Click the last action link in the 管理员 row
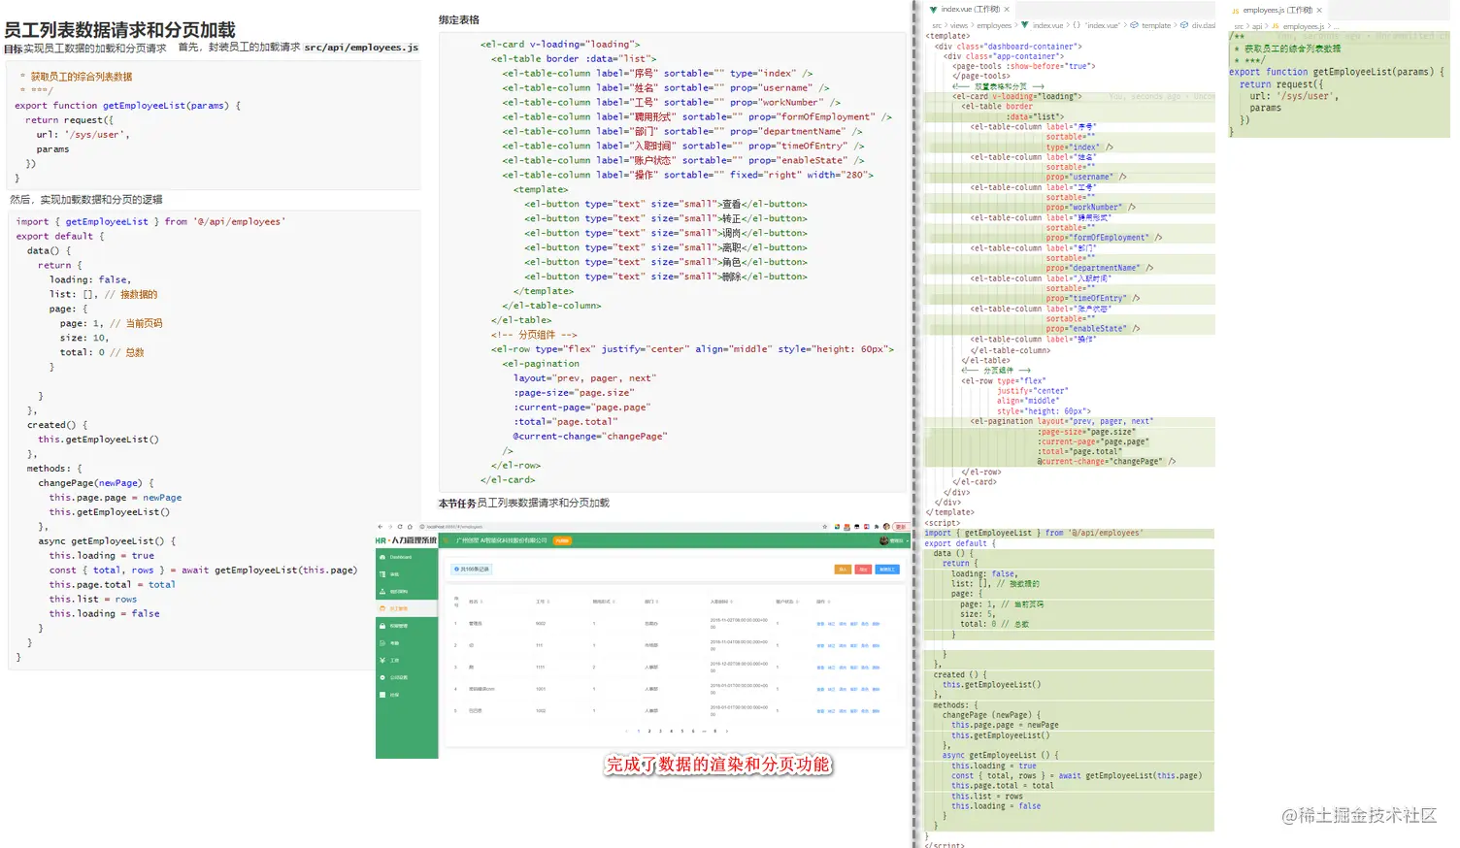 [x=876, y=624]
